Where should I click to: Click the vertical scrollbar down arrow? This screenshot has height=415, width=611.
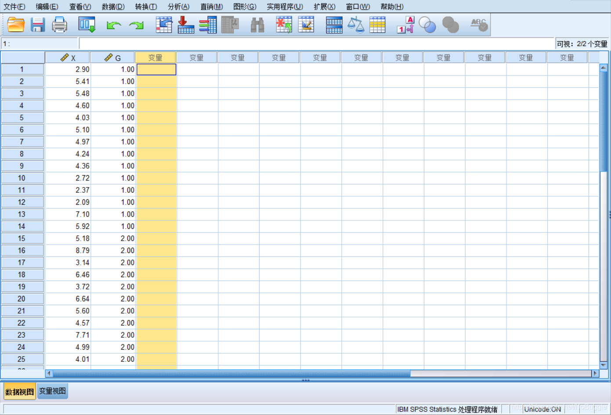[x=604, y=365]
